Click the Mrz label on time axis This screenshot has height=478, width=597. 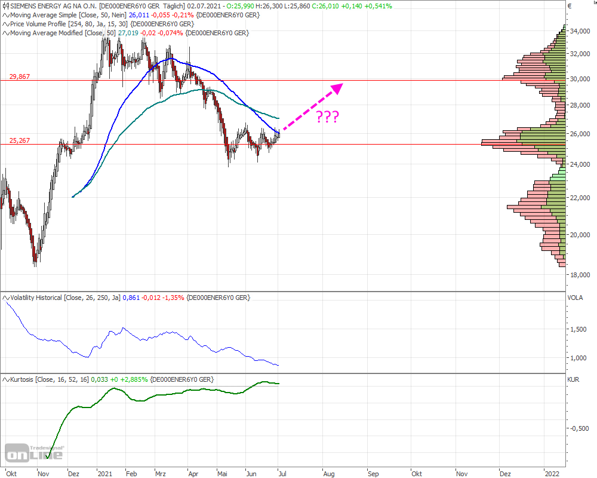tap(161, 474)
